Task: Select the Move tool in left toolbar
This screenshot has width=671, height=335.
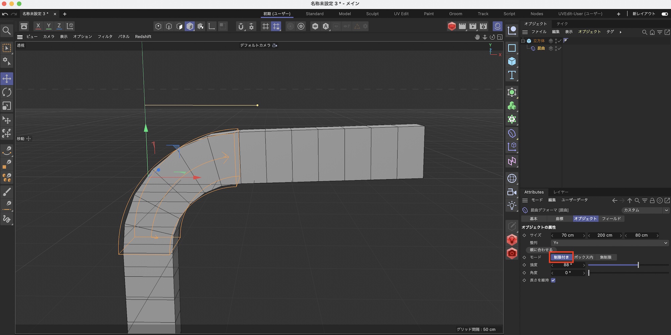Action: (x=7, y=79)
